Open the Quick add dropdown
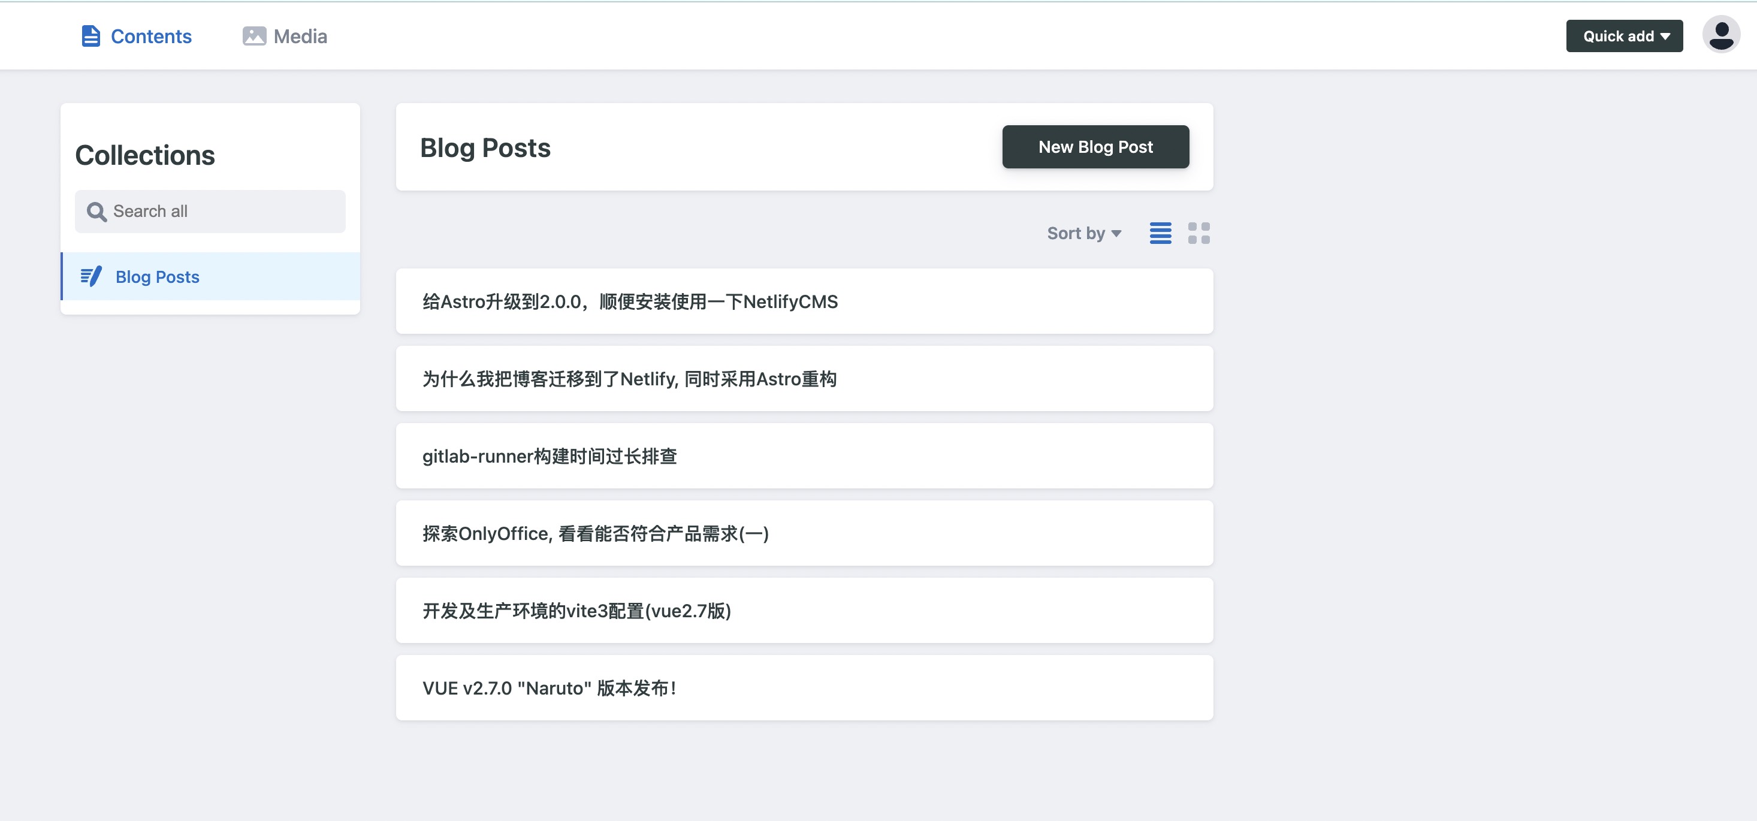This screenshot has width=1757, height=821. click(1624, 36)
